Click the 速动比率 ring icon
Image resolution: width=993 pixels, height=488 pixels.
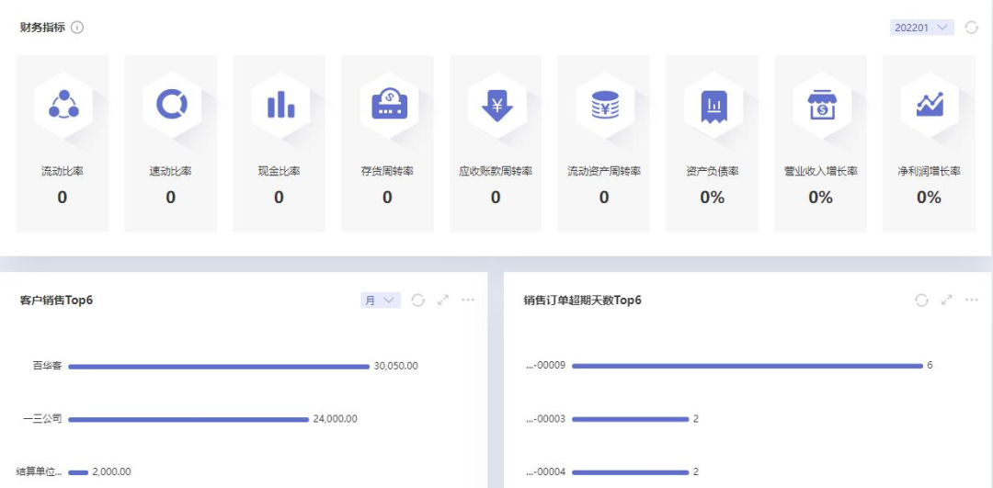point(171,105)
